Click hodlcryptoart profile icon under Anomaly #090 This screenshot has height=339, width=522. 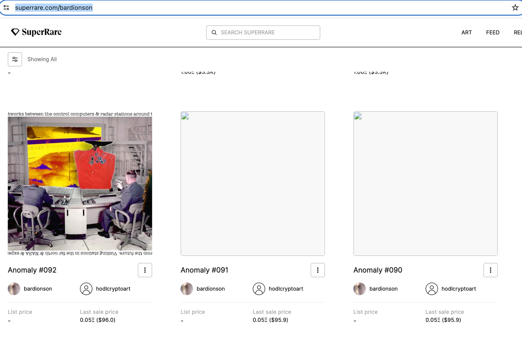(432, 289)
